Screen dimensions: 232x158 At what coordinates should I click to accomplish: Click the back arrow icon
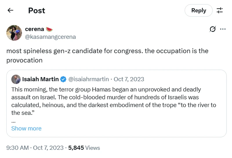pos(10,10)
